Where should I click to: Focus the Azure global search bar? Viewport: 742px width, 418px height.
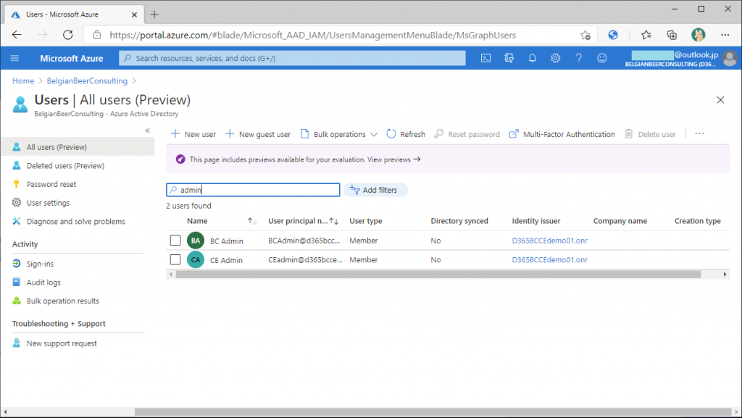(292, 58)
